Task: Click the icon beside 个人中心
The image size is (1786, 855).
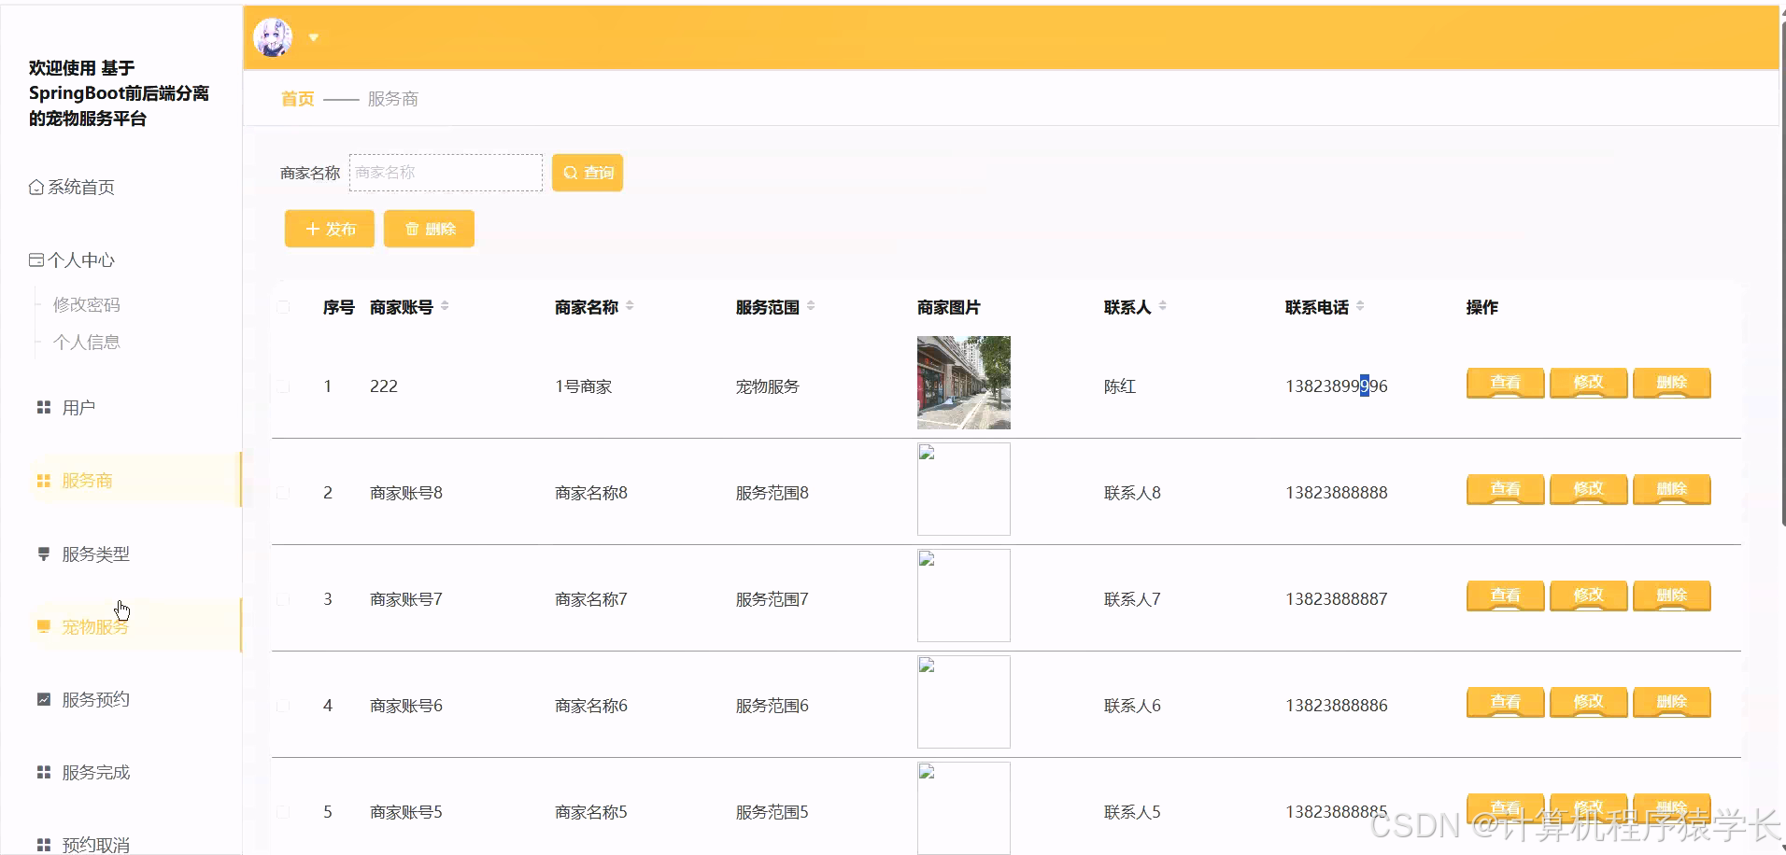Action: click(36, 260)
